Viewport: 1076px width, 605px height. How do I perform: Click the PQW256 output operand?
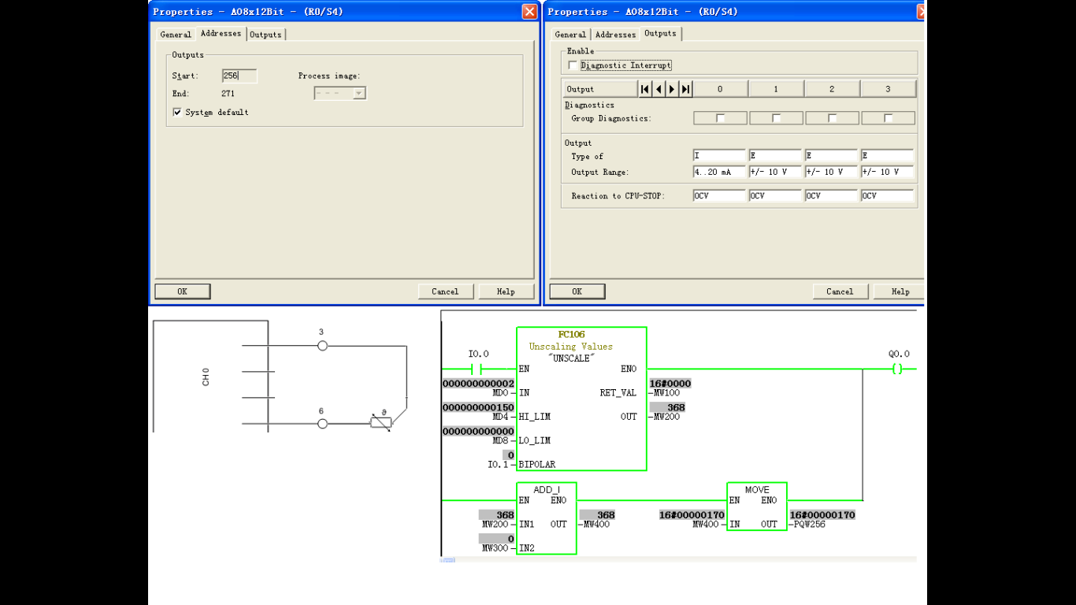coord(810,524)
